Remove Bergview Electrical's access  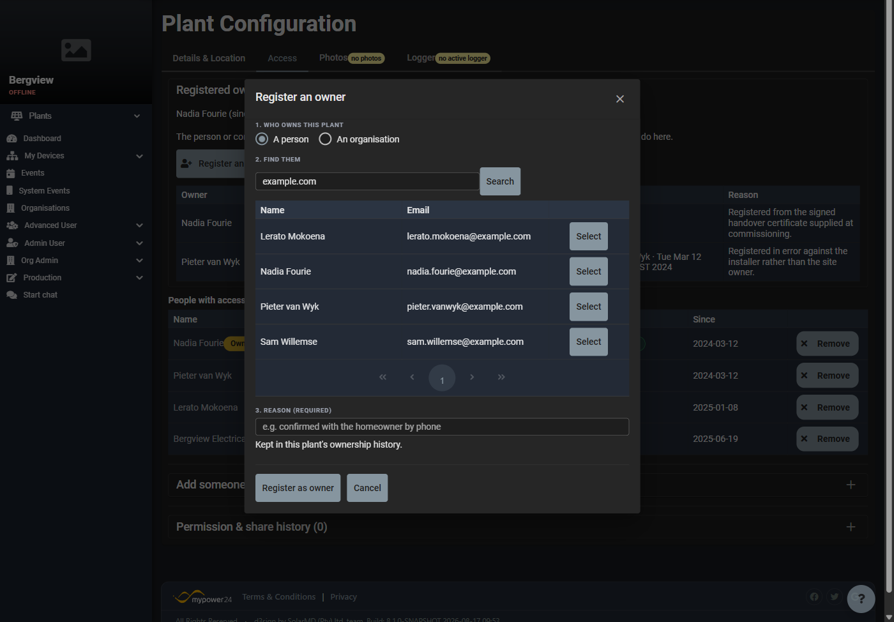pyautogui.click(x=827, y=439)
